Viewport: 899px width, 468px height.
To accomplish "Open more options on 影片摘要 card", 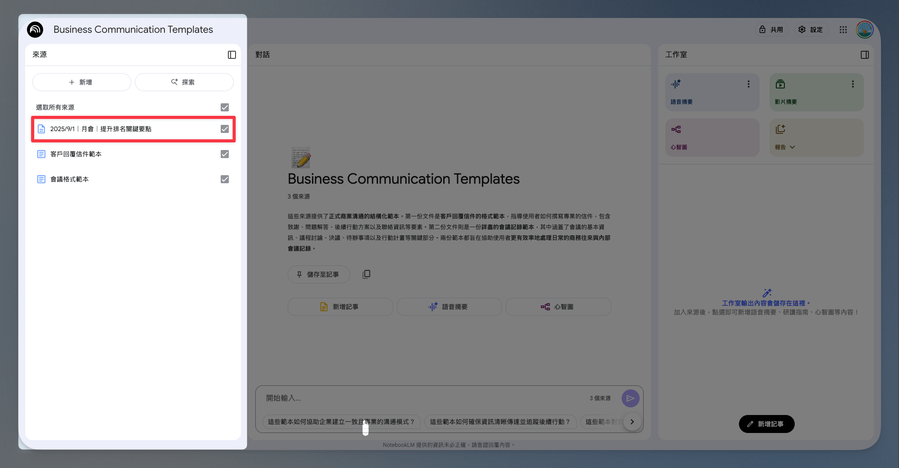I will pos(853,84).
